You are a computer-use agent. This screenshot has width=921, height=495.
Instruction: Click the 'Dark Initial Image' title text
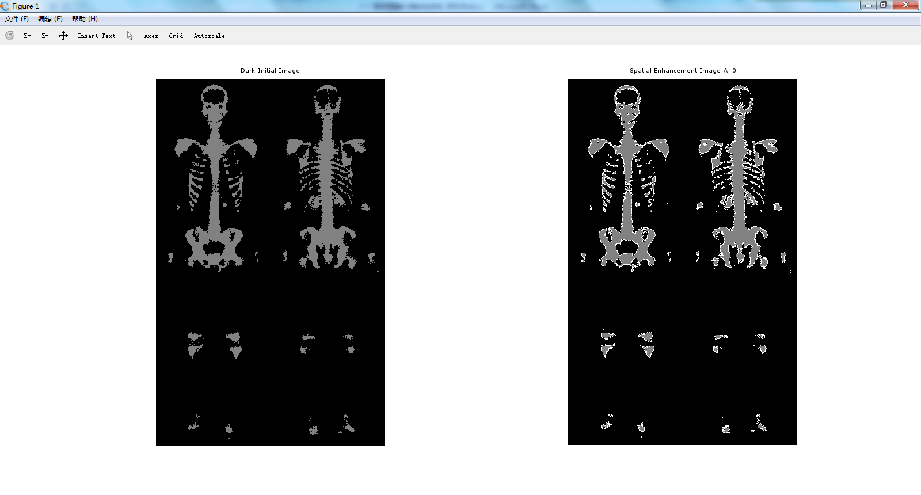[x=270, y=70]
